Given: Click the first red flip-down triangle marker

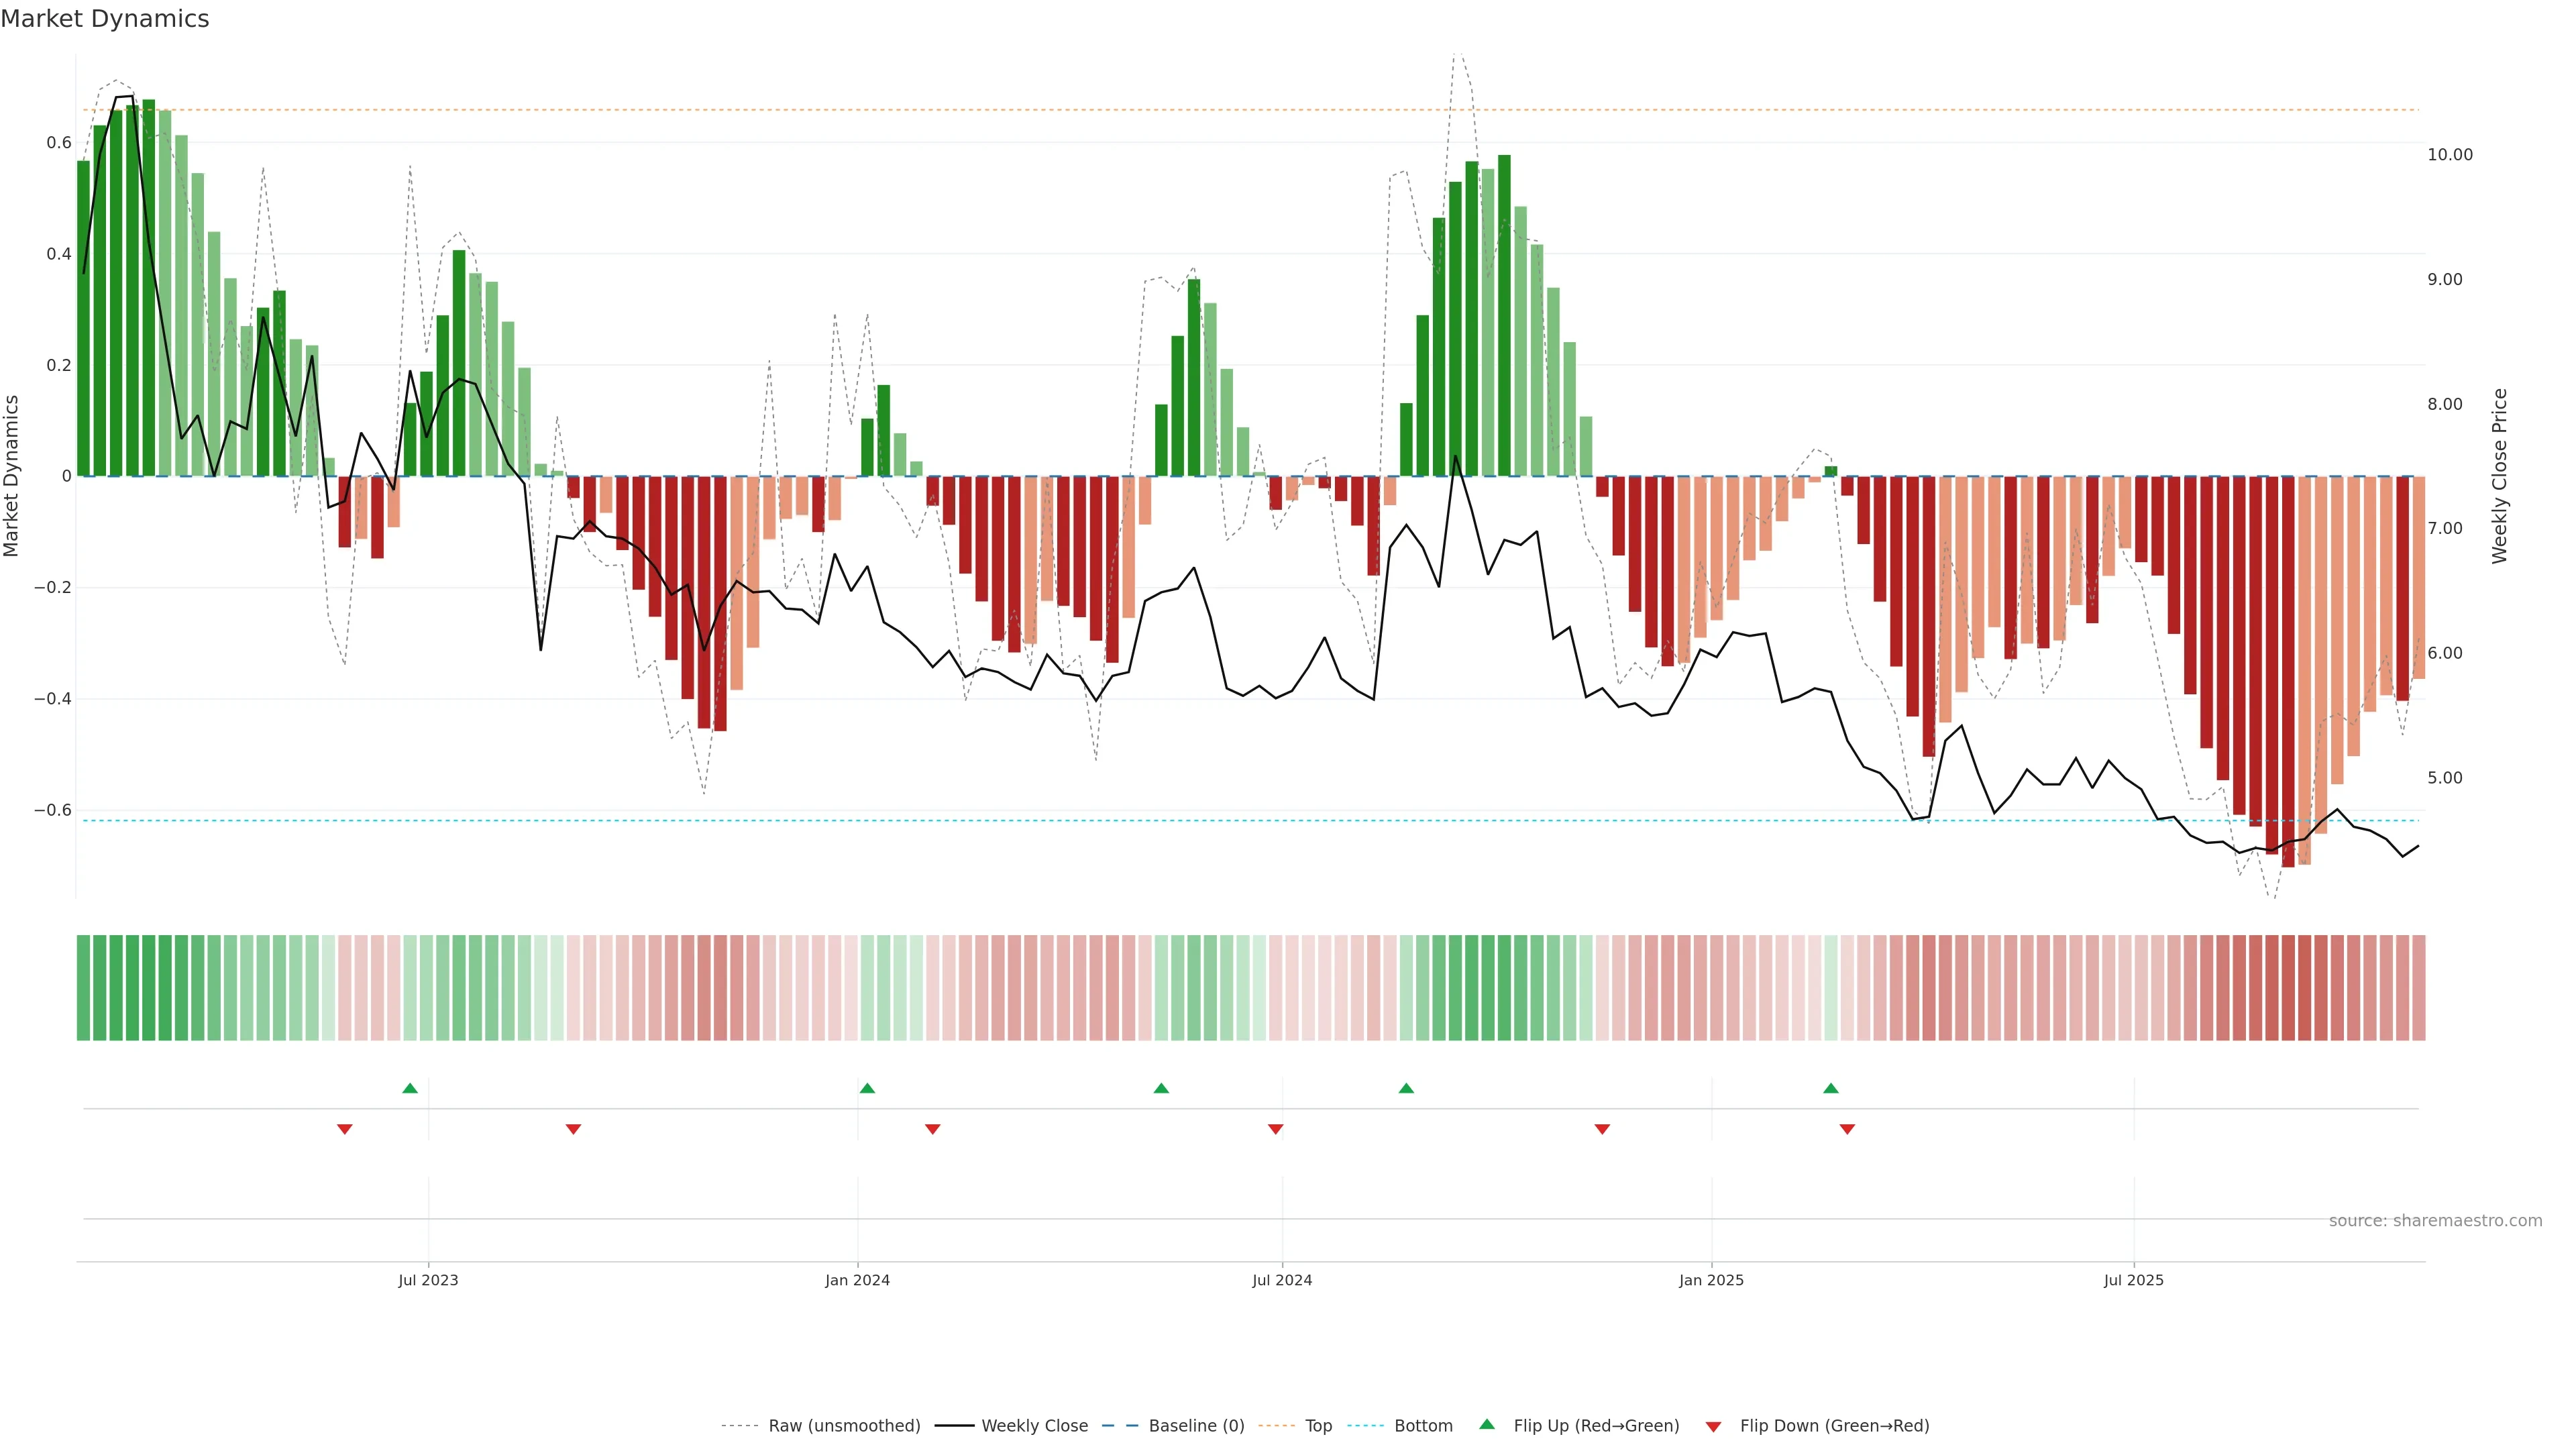Looking at the screenshot, I should click(345, 1129).
